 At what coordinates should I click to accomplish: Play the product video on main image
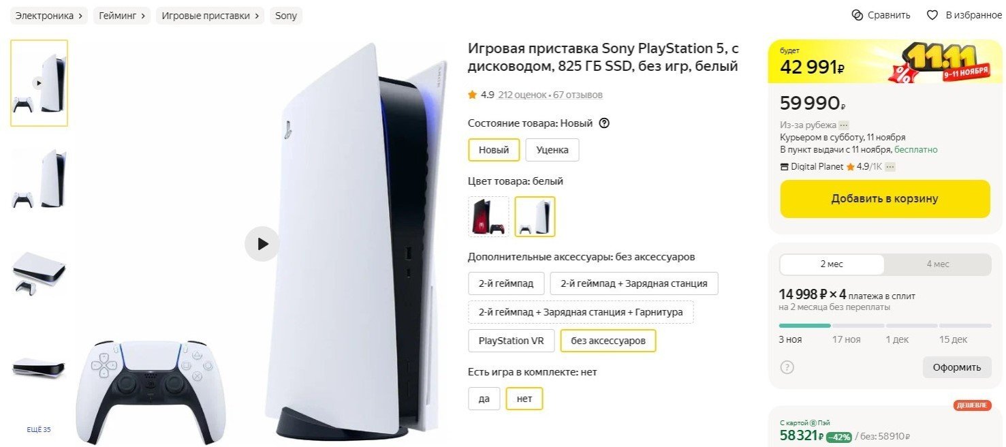pos(262,244)
